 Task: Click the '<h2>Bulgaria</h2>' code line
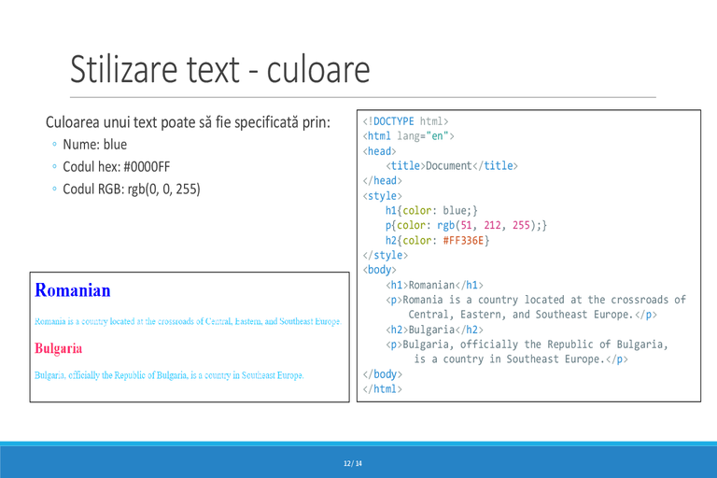434,330
